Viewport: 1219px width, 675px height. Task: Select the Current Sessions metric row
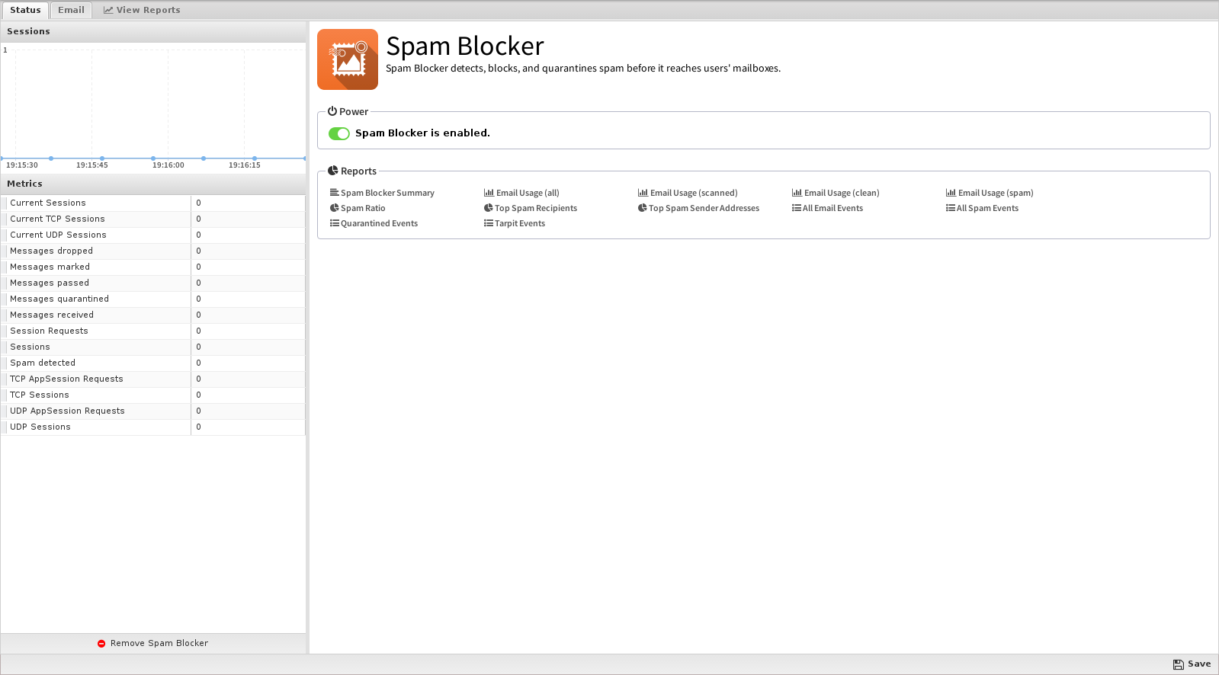(153, 203)
